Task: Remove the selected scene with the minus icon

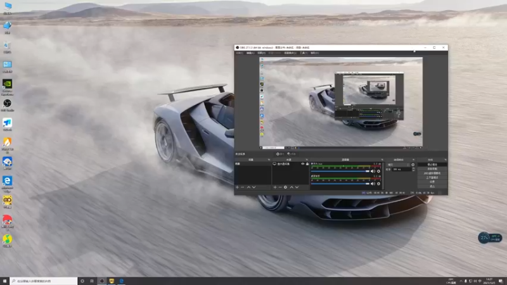Action: pos(243,187)
